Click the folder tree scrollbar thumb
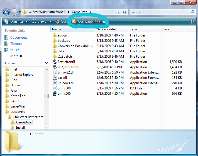Screen dimensions: 198x156 tap(47, 96)
